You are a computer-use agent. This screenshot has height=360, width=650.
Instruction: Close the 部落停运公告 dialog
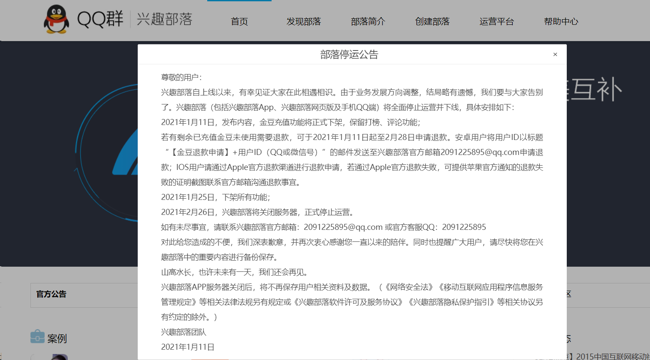tap(555, 54)
